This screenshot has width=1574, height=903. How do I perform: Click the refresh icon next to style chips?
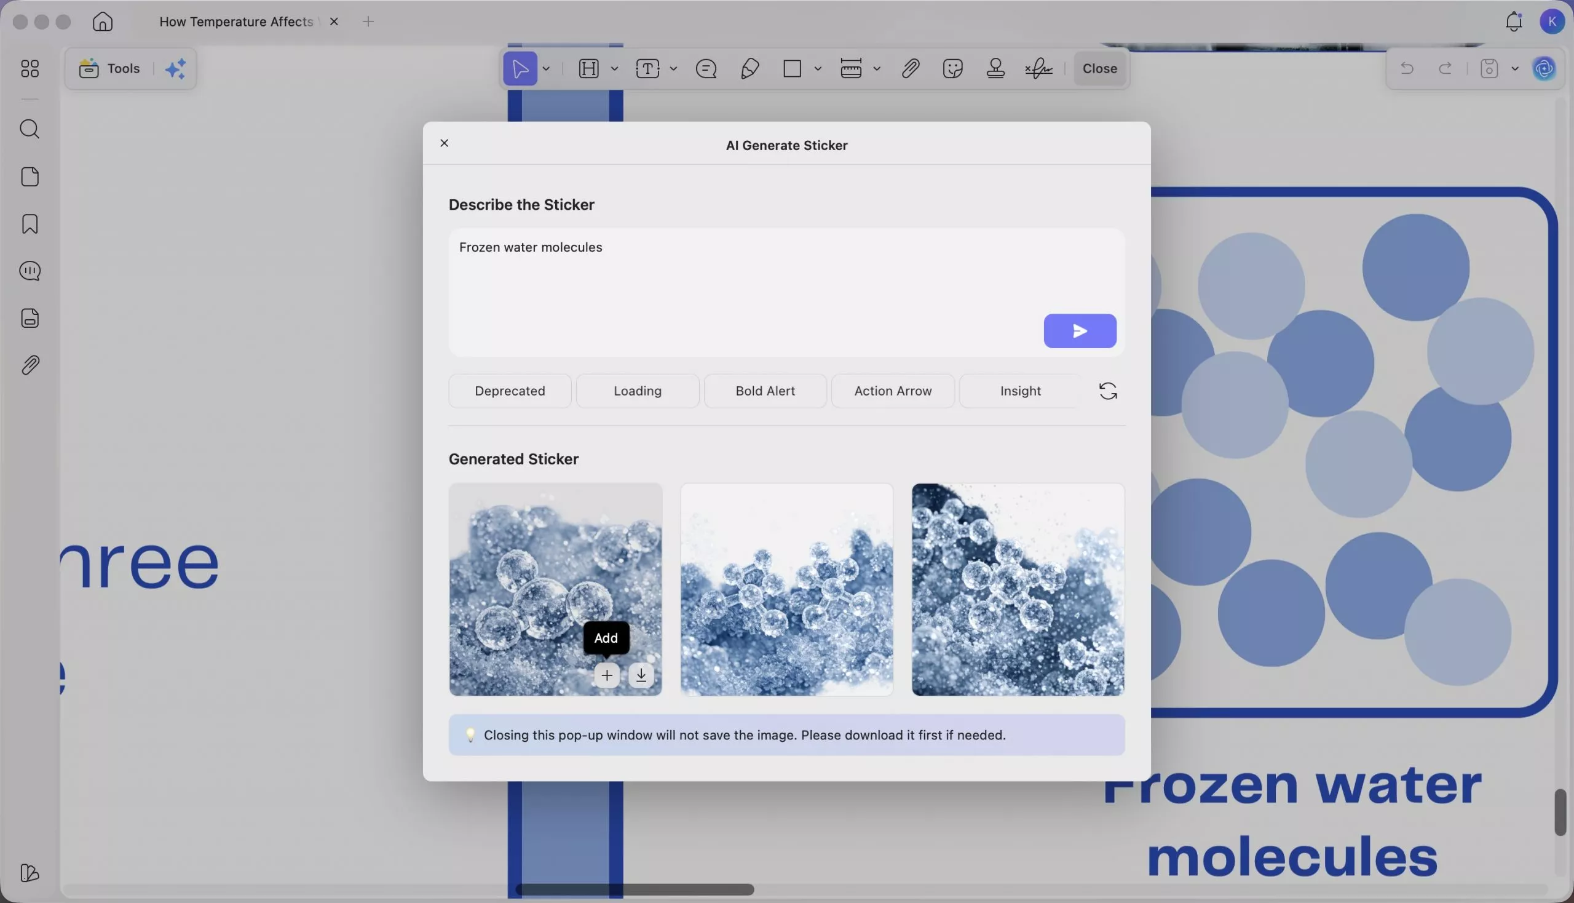point(1108,391)
